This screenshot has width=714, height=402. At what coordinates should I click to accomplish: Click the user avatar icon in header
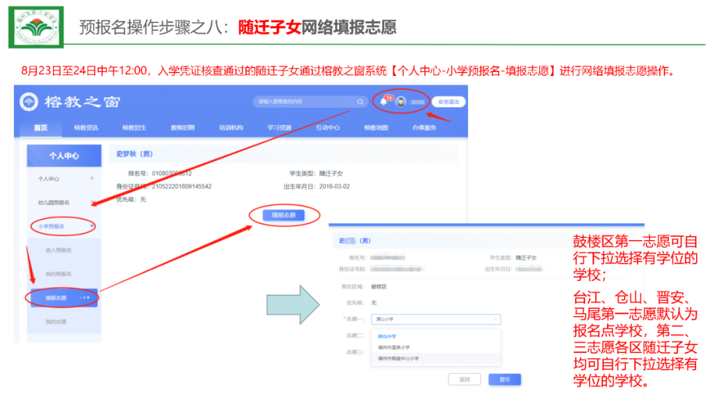(x=401, y=102)
